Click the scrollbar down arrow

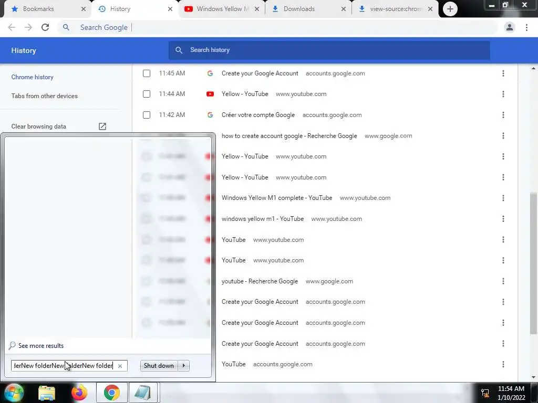(x=533, y=377)
